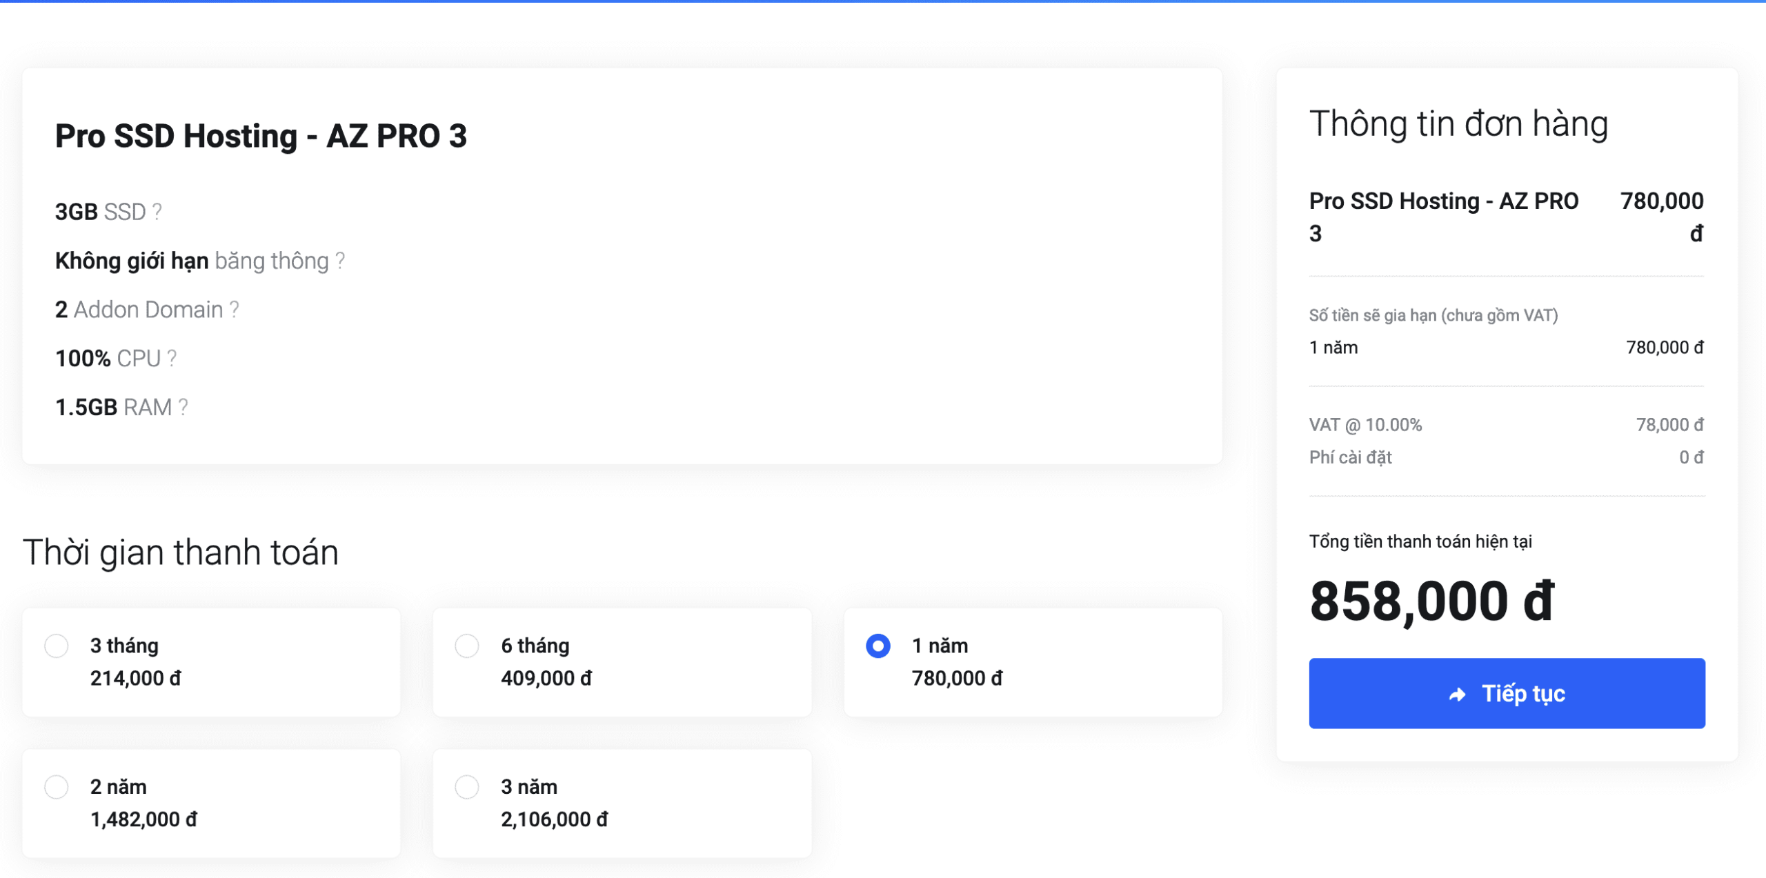The image size is (1766, 878).
Task: Click the 1,482,000 đ price card
Action: point(211,804)
